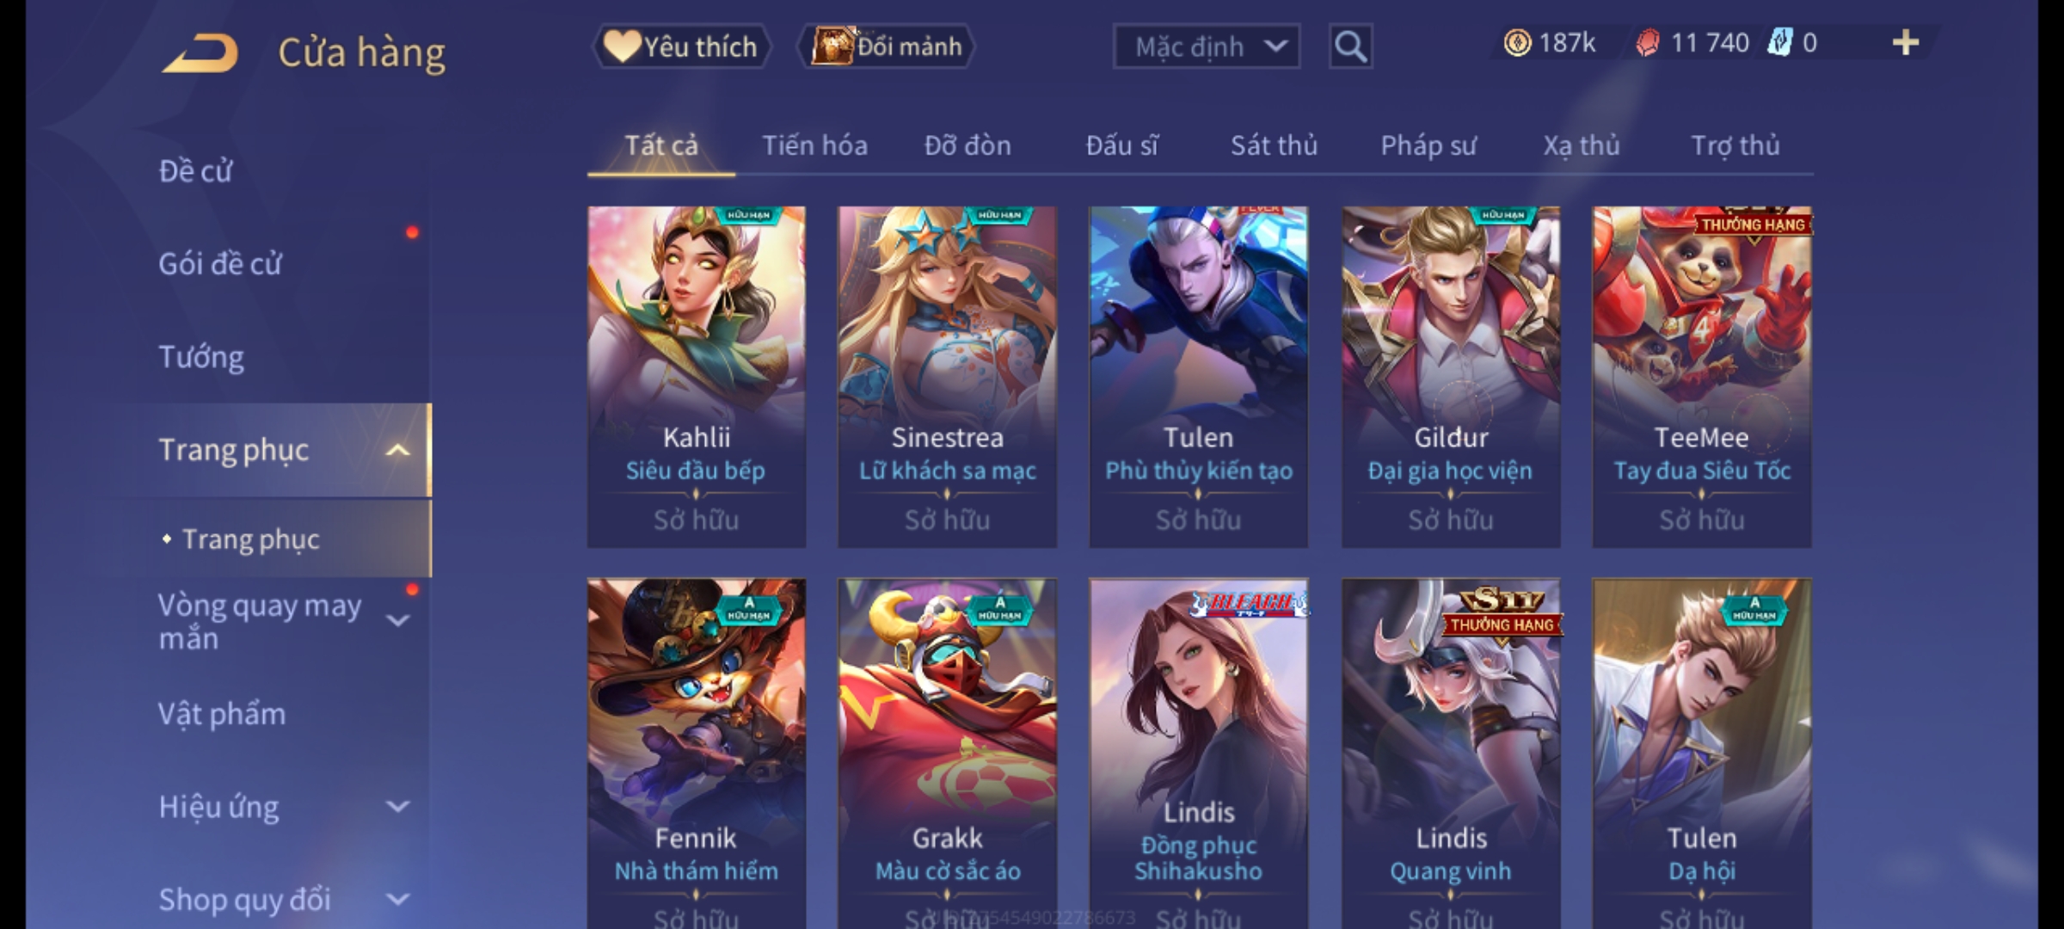Tap the golden back arrow icon
This screenshot has height=929, width=2064.
tap(200, 52)
